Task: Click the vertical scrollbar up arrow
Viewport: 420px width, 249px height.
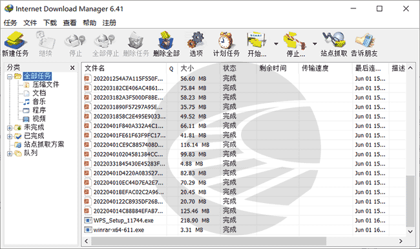Action: pyautogui.click(x=410, y=68)
